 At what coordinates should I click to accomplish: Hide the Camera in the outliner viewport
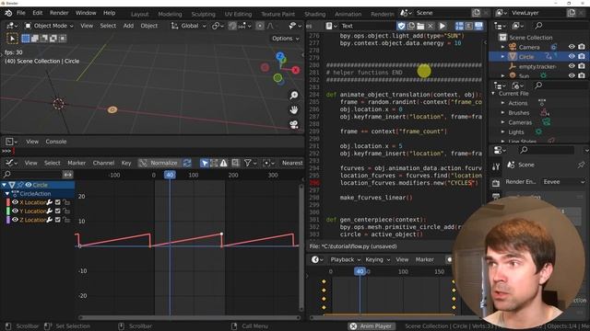pyautogui.click(x=572, y=47)
